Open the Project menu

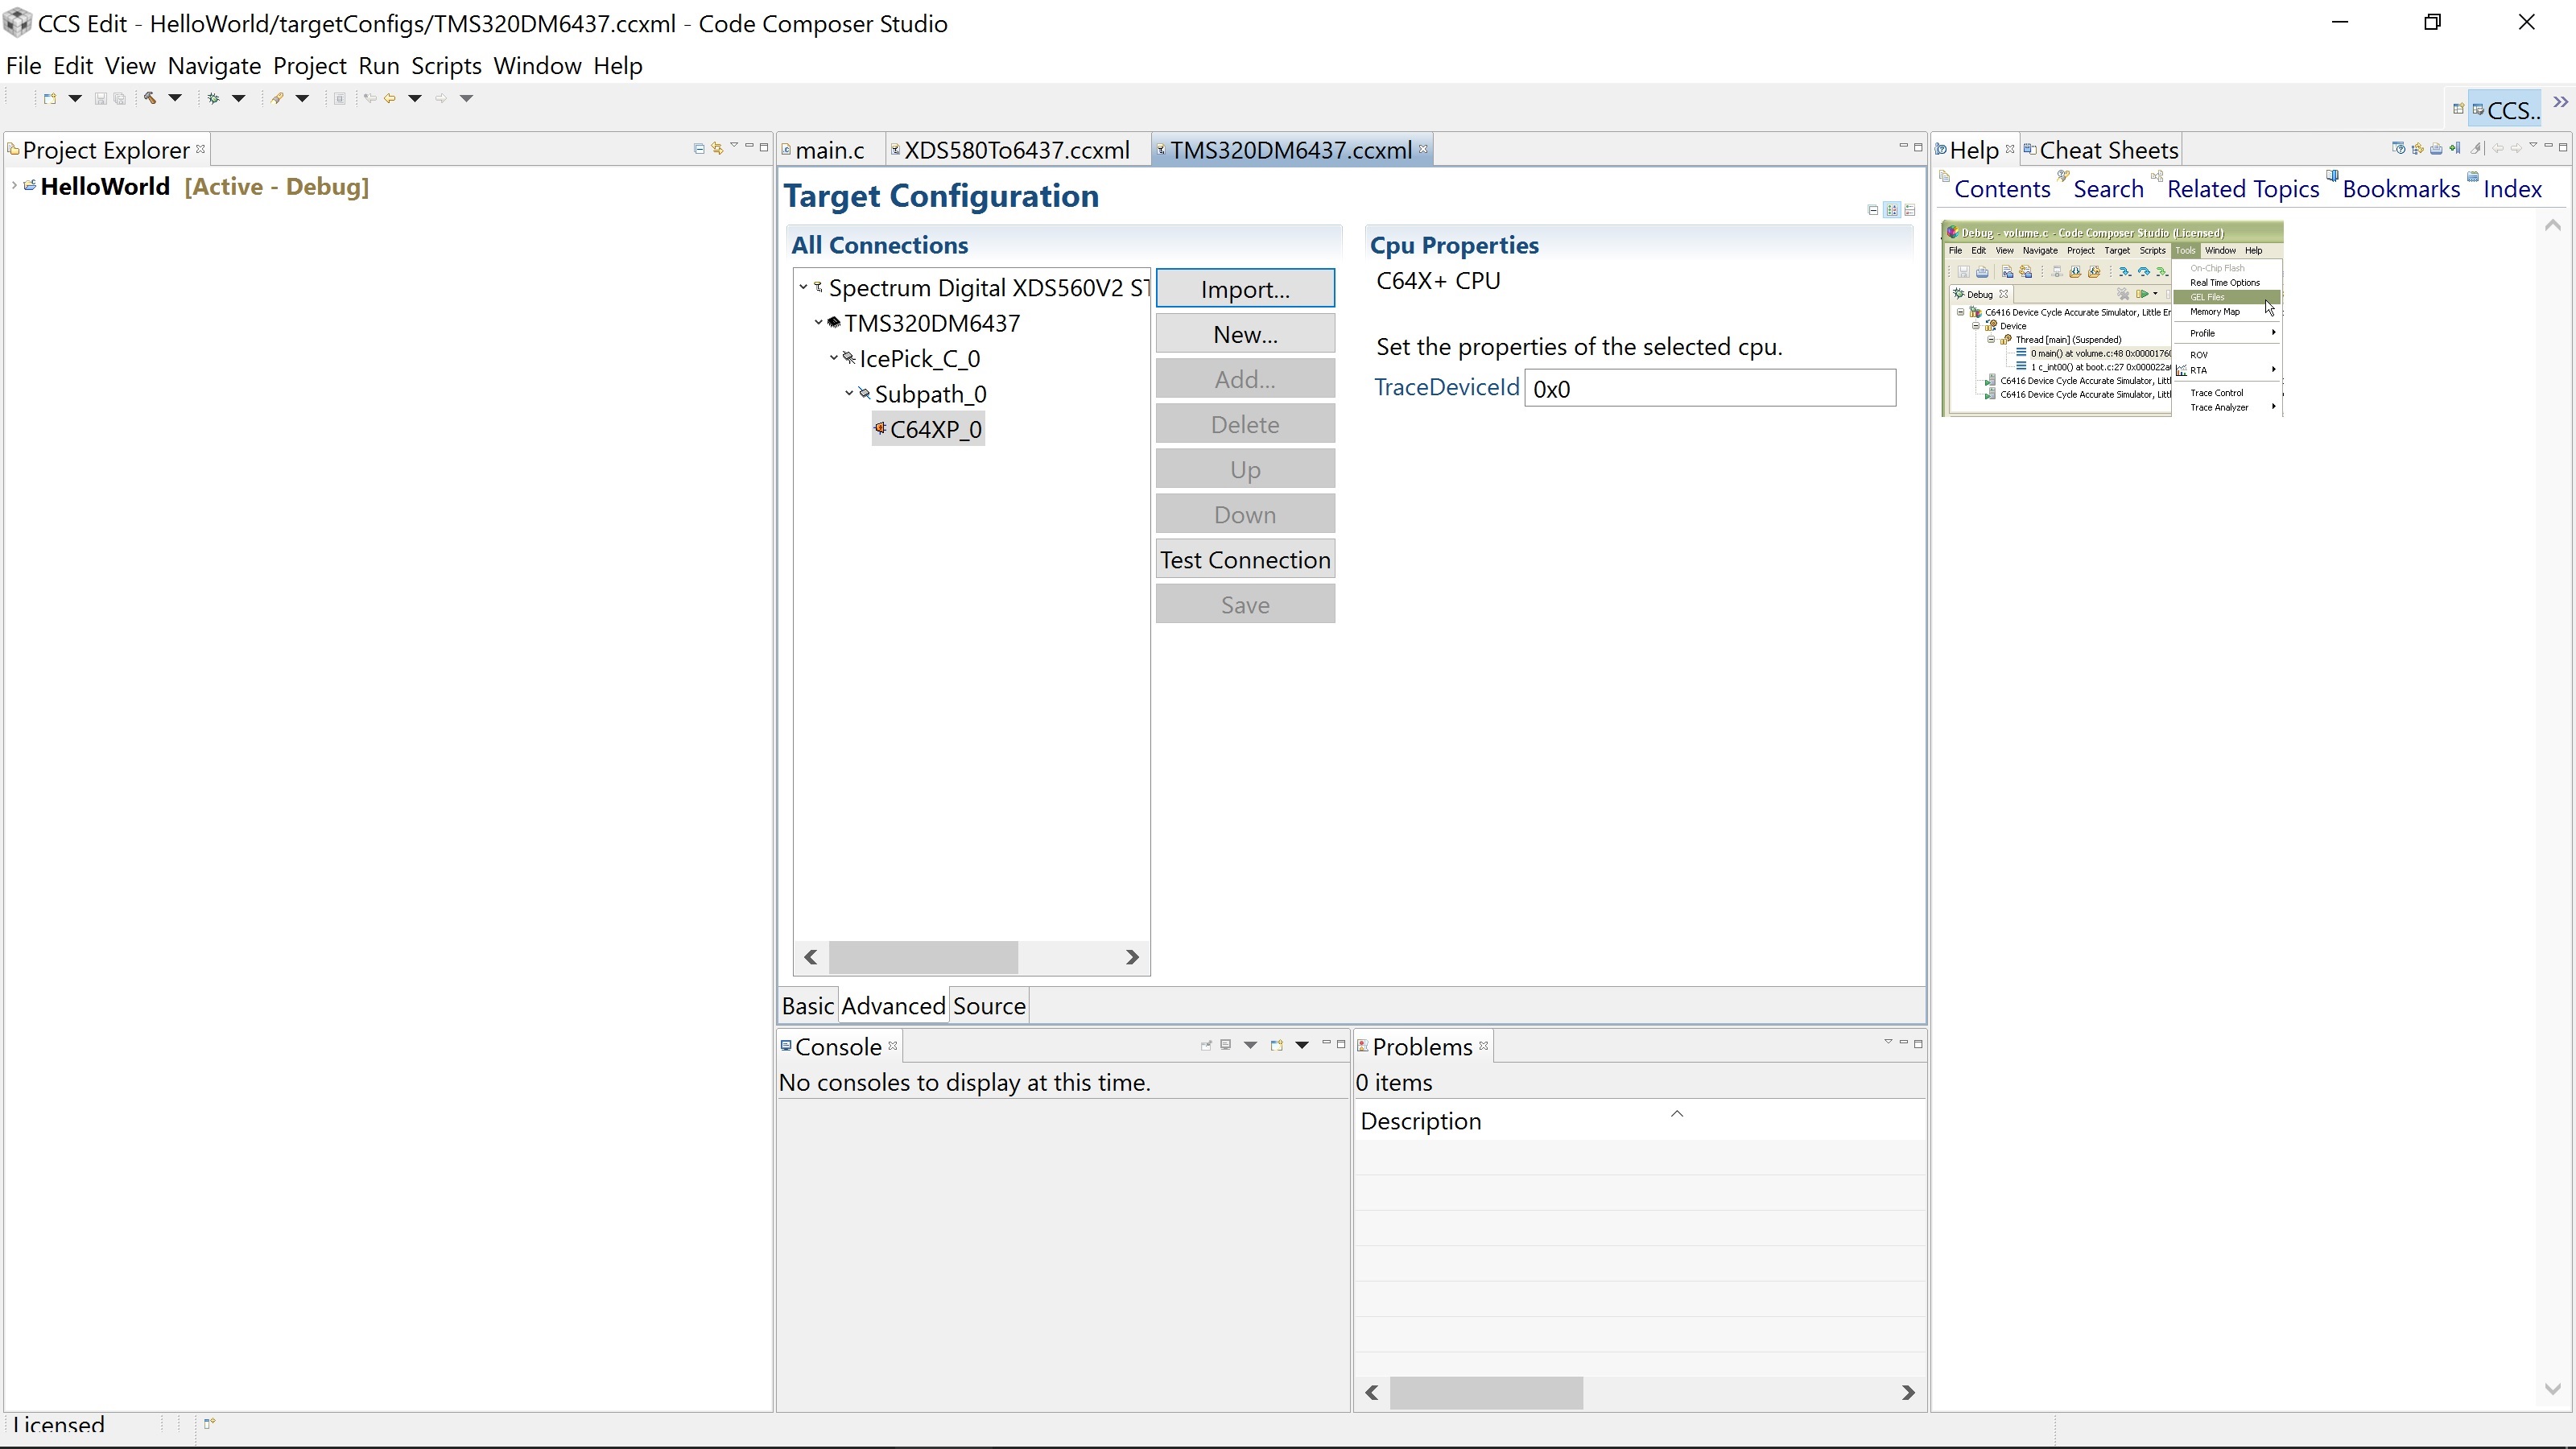click(309, 66)
